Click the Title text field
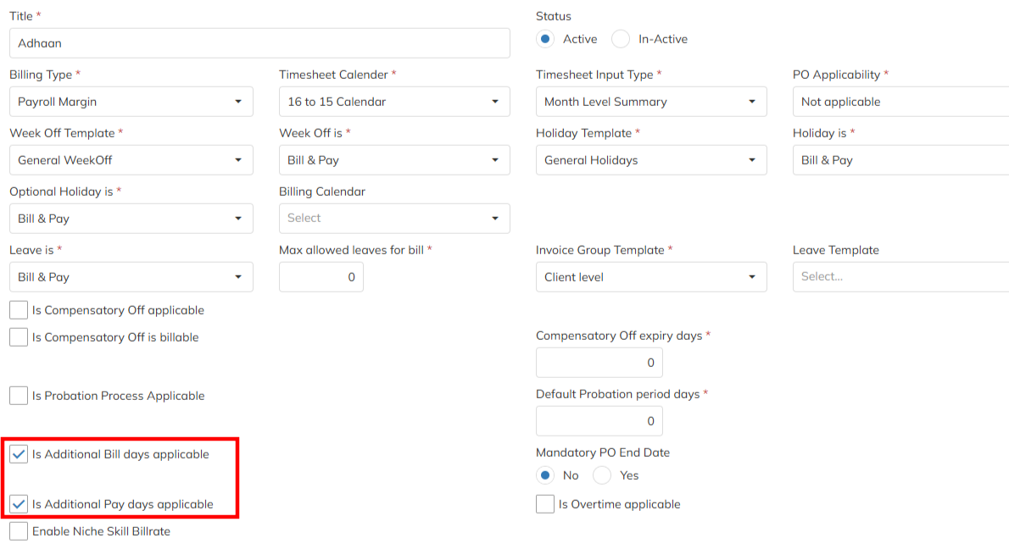 pos(259,43)
